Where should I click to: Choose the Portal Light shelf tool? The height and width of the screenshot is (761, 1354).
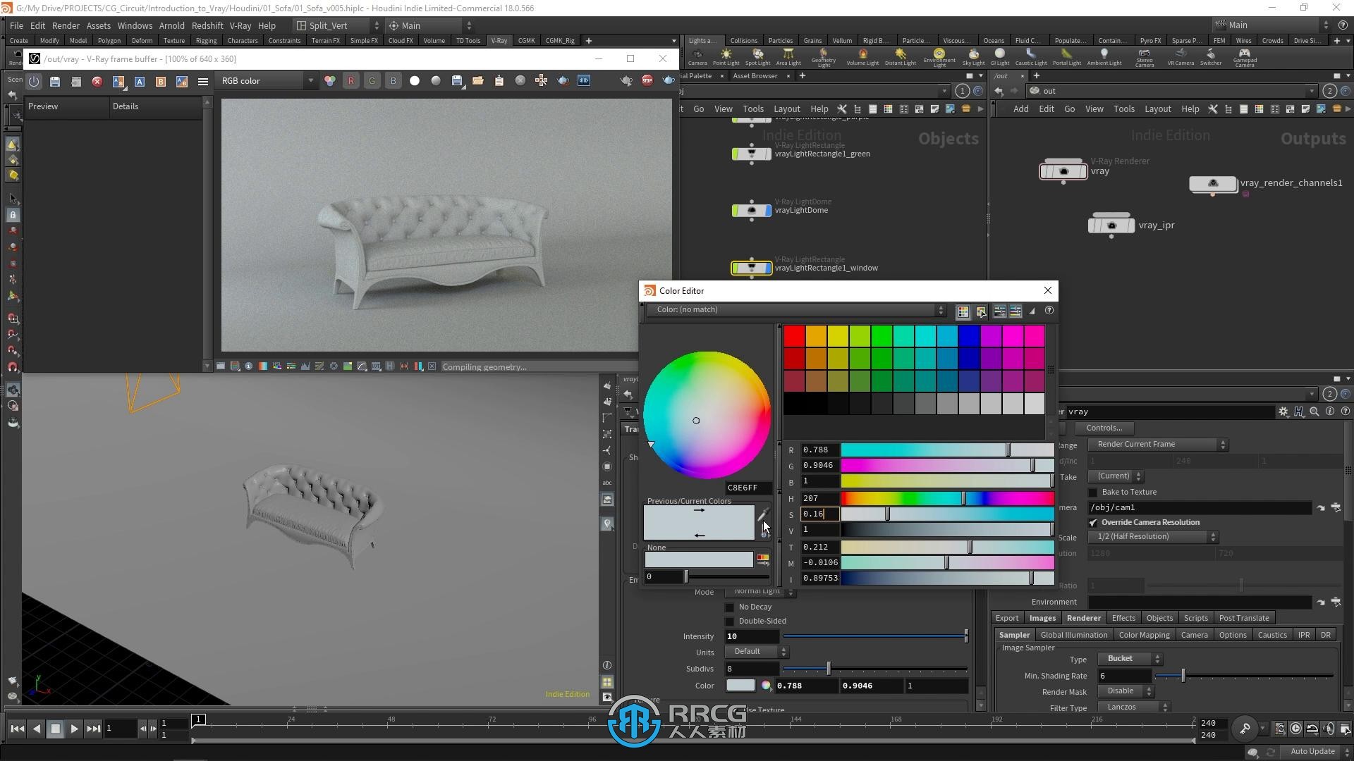(x=1066, y=57)
